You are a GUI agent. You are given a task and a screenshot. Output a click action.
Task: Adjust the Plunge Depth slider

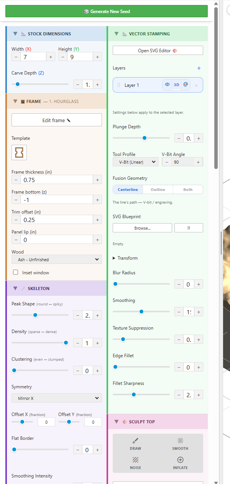pos(141,138)
